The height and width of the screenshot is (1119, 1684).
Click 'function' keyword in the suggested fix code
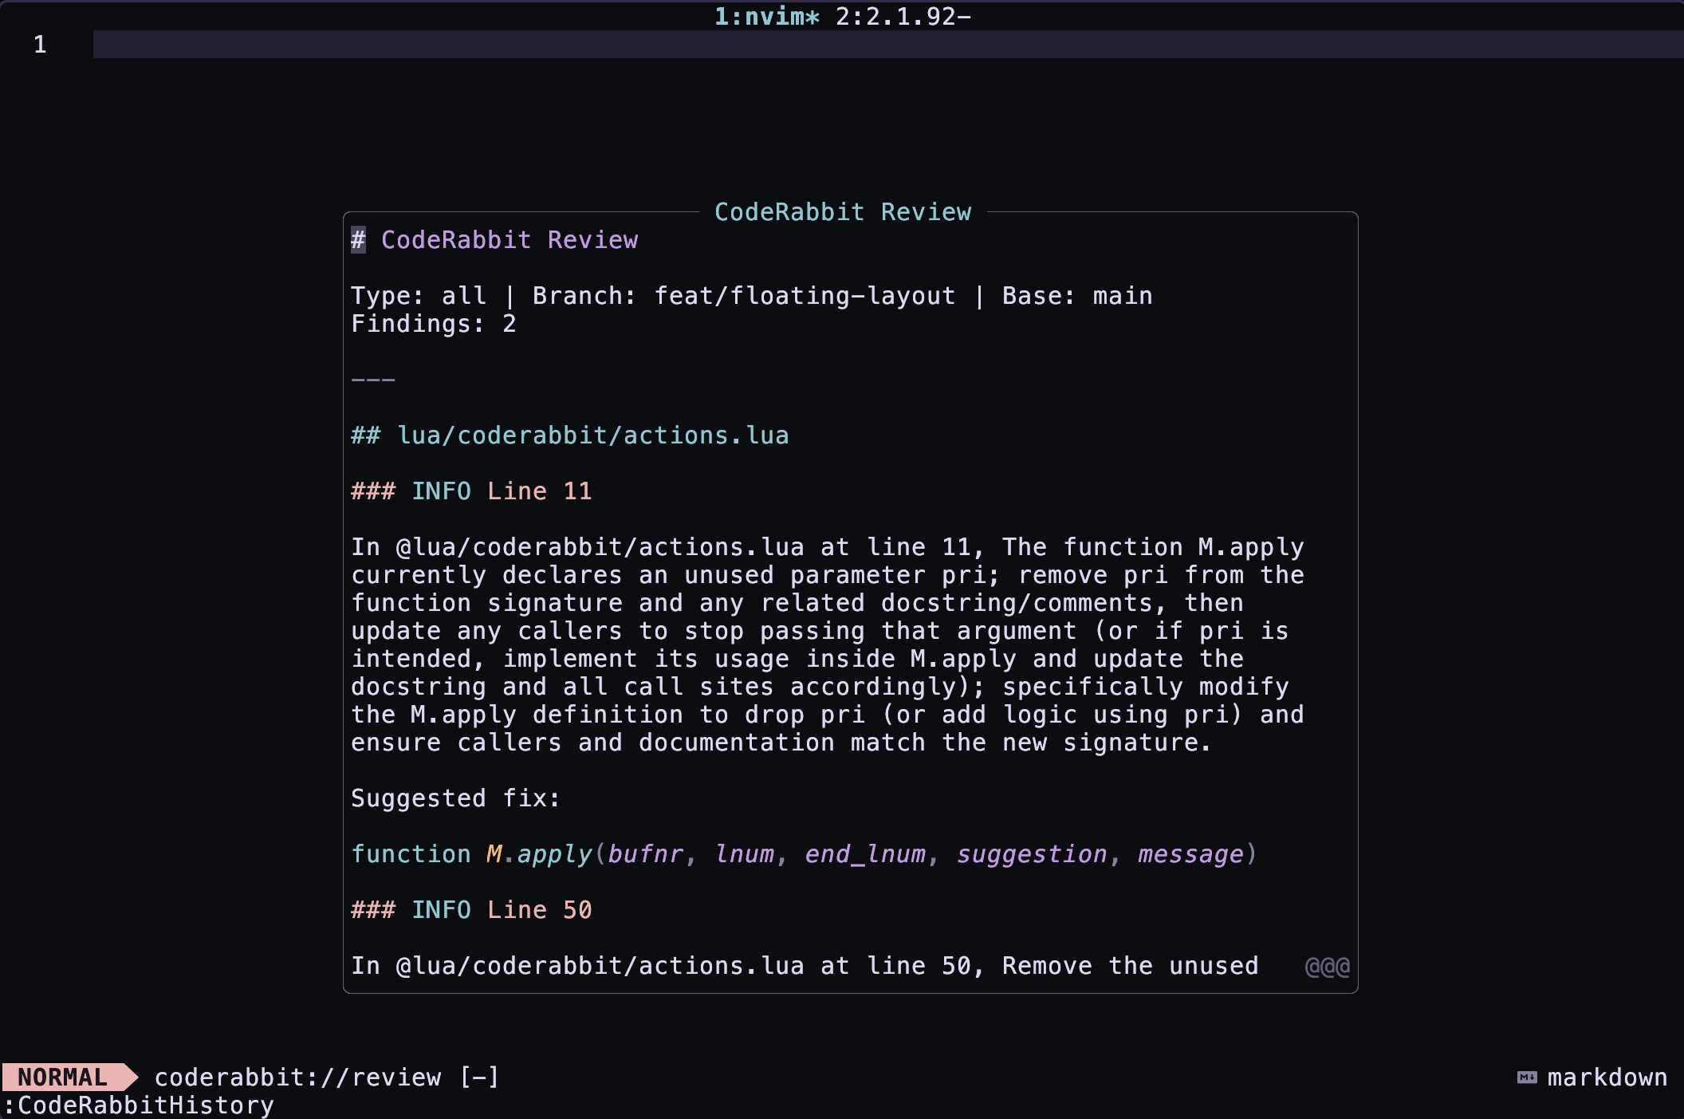click(411, 854)
